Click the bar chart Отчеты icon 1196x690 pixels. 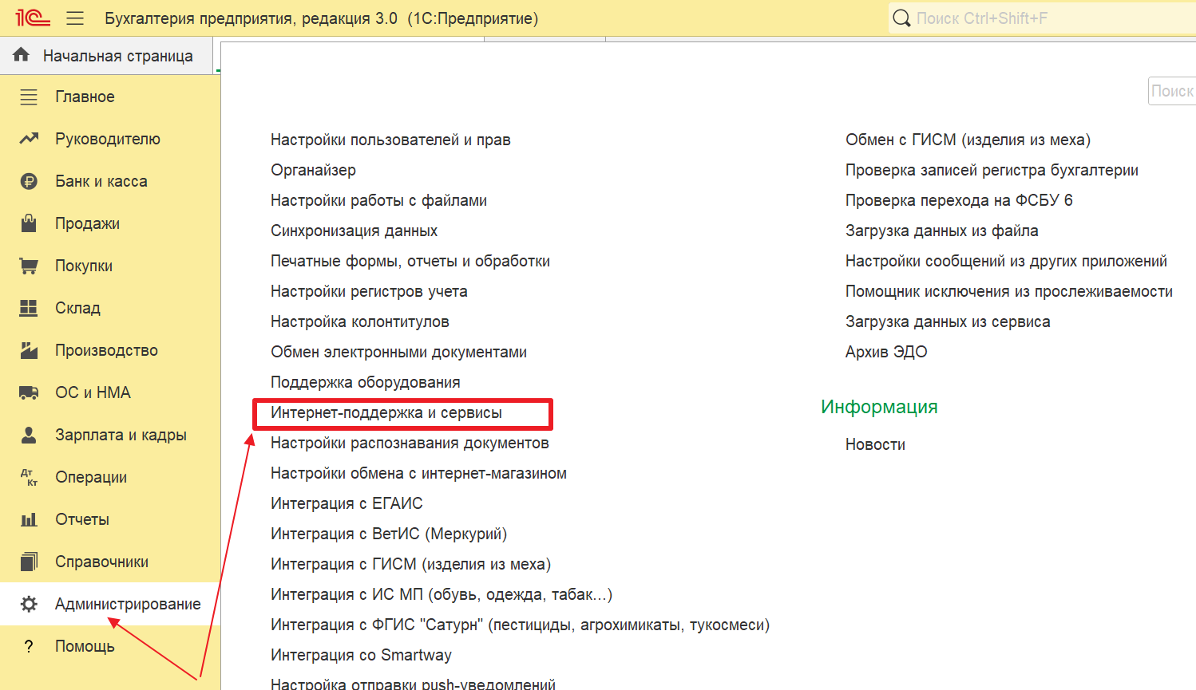[29, 519]
